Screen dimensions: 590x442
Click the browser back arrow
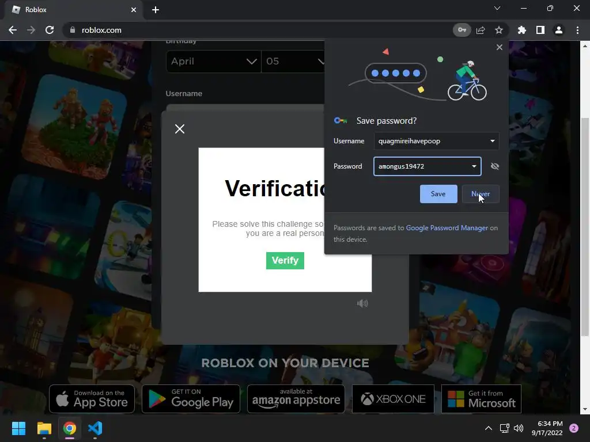[x=13, y=30]
